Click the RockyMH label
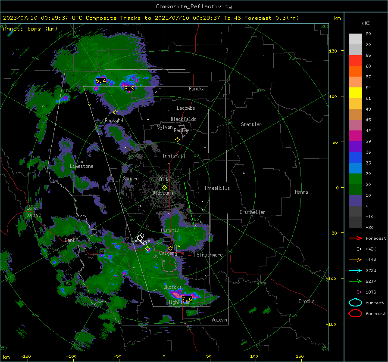 [114, 121]
